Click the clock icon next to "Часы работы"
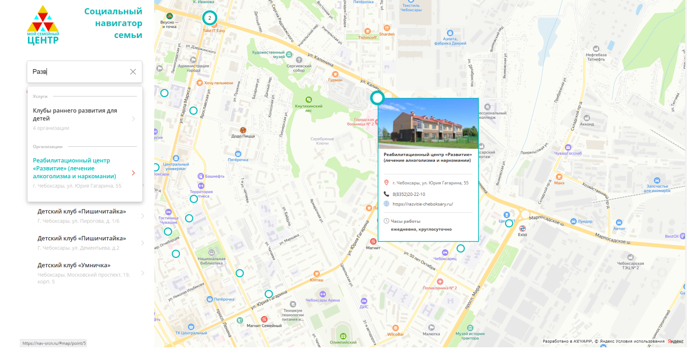The height and width of the screenshot is (354, 694). (x=386, y=221)
